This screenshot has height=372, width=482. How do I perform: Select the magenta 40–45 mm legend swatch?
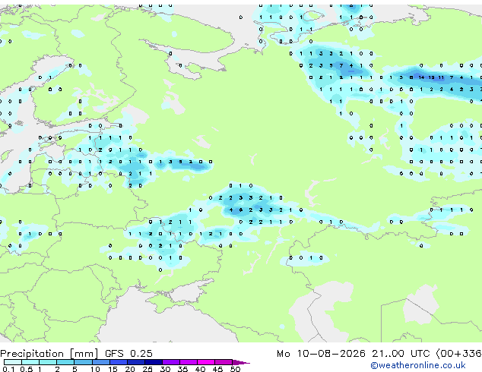click(x=206, y=362)
